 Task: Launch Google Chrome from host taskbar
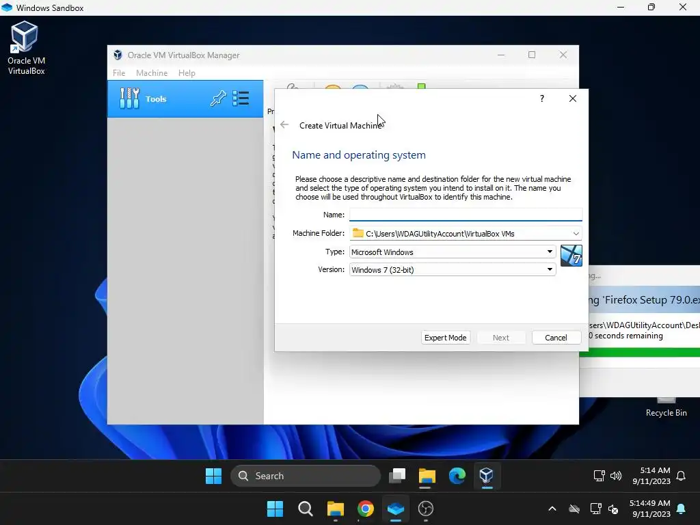[x=365, y=509]
